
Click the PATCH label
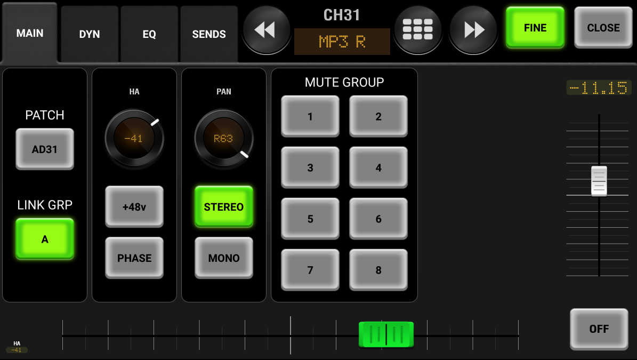45,115
